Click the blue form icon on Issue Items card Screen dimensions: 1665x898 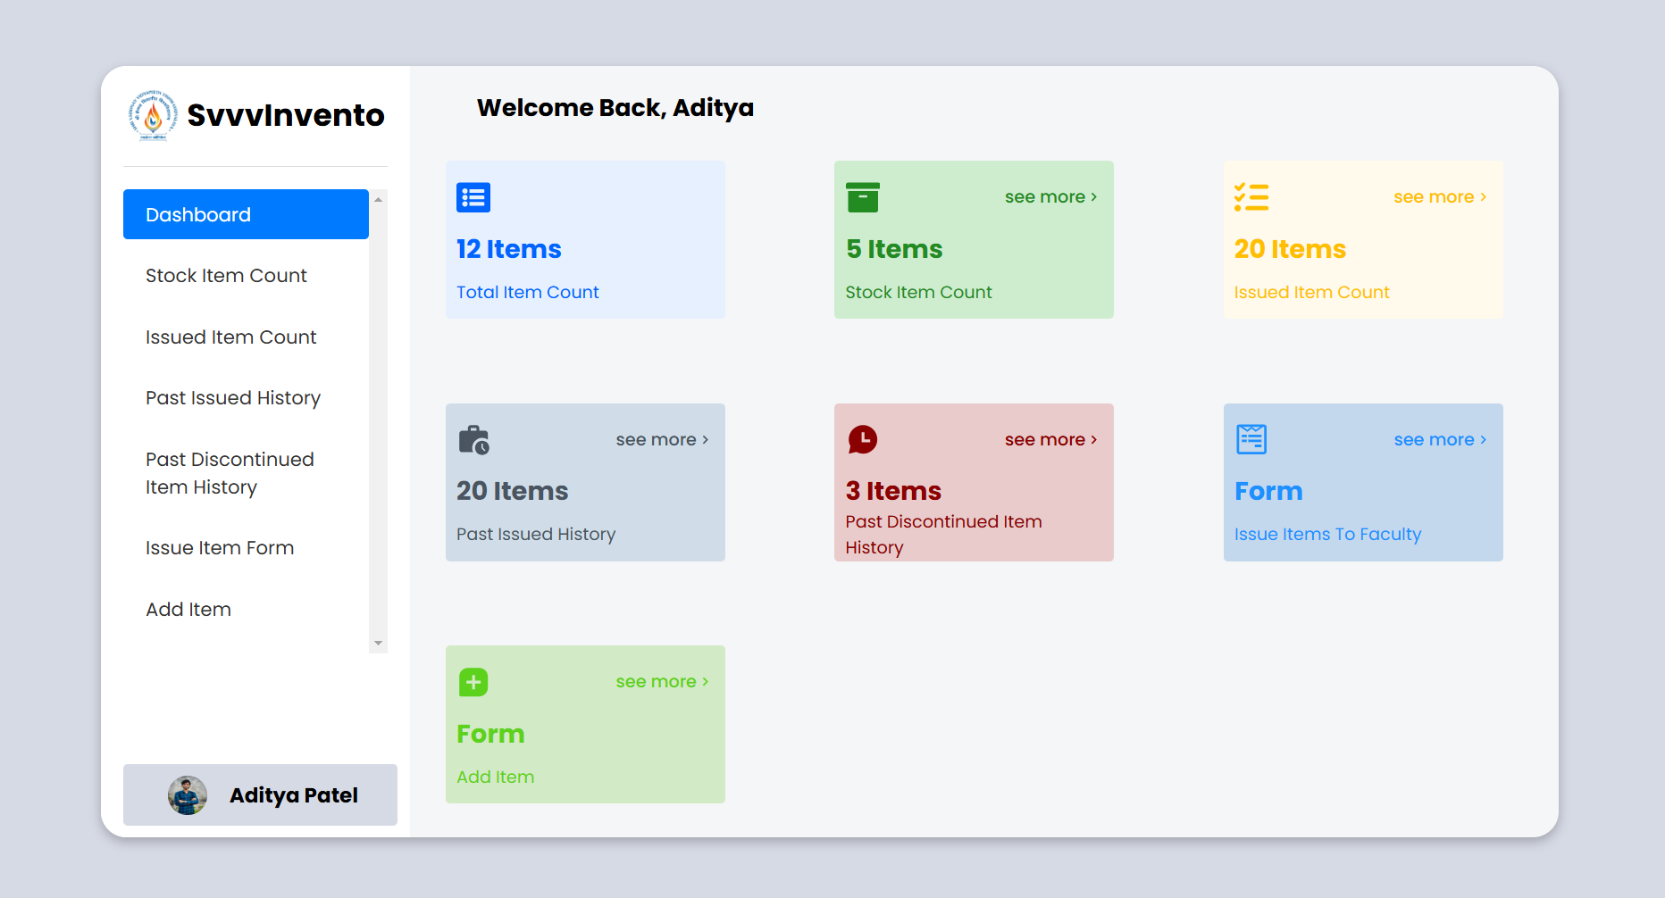pos(1251,439)
